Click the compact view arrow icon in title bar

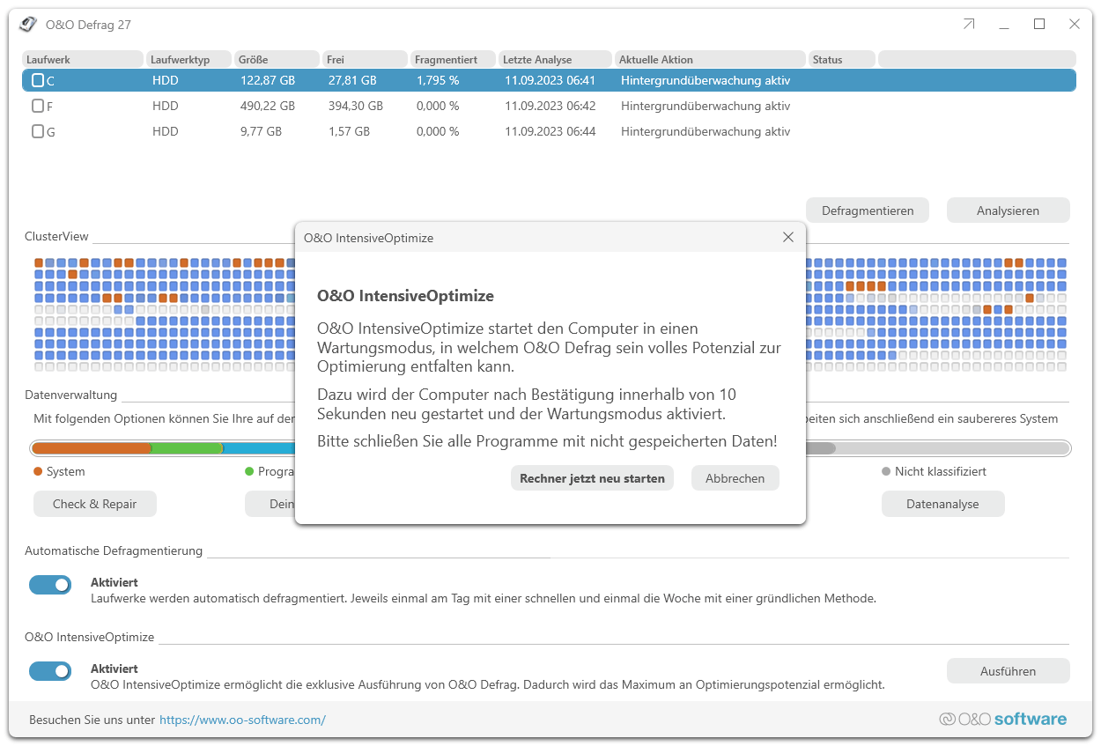969,25
